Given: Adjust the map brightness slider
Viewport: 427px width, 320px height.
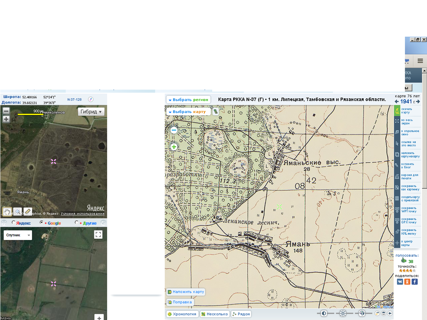Looking at the screenshot, I should (x=343, y=313).
